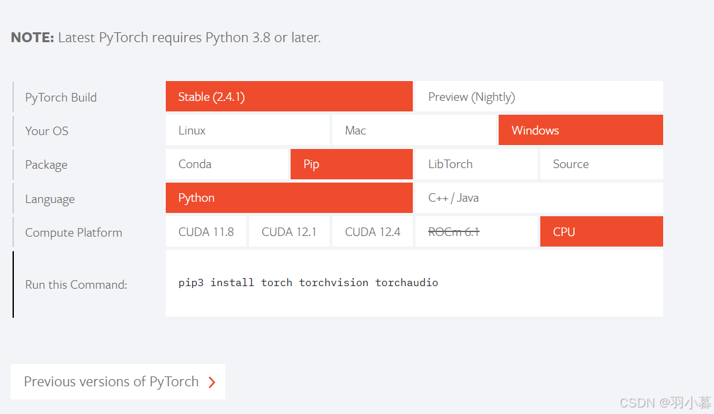Click the Compute Platform row label
This screenshot has width=714, height=414.
[x=74, y=233]
